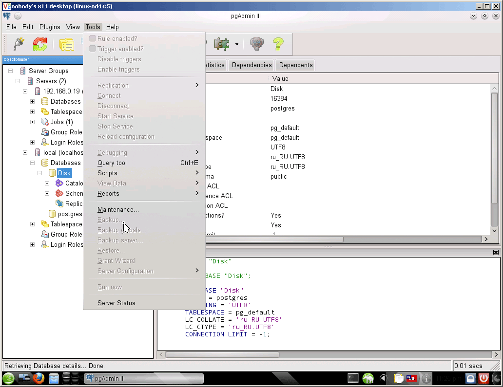Click the Replication icon under Disk

[59, 203]
